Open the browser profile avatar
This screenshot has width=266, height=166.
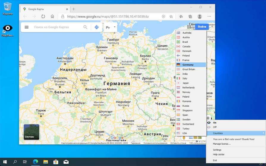click(200, 16)
